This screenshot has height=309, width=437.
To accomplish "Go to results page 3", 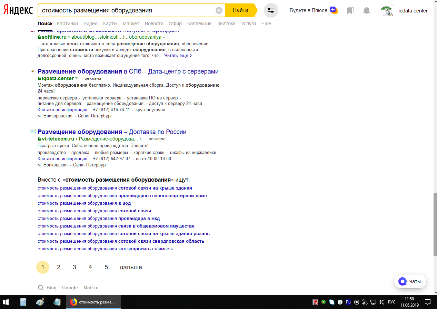I will coord(75,267).
